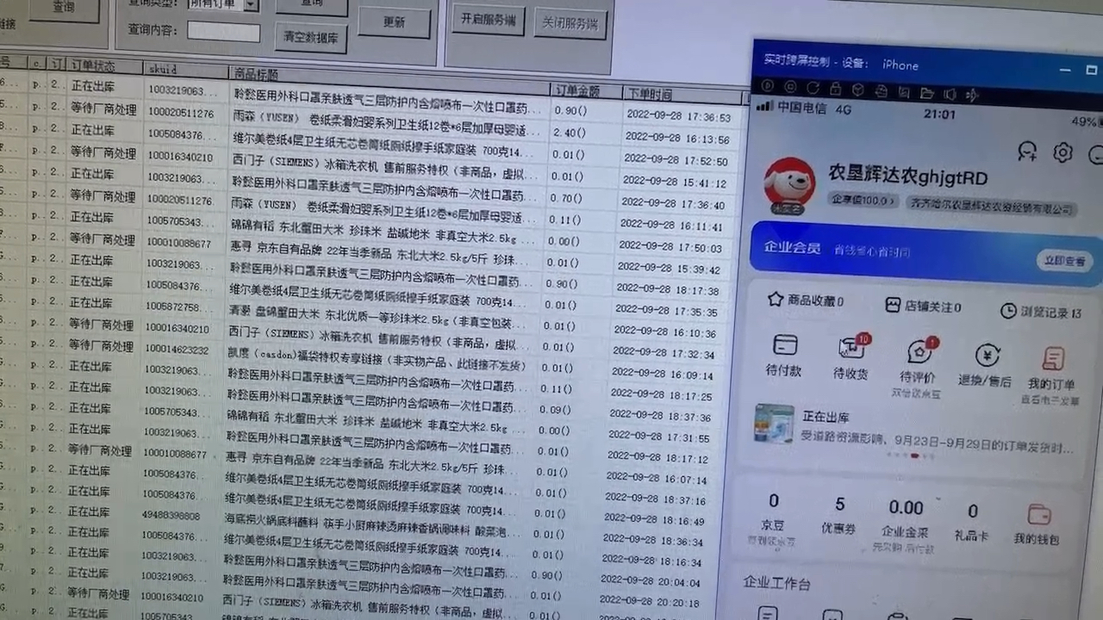This screenshot has height=620, width=1103.
Task: Click the 更新 button
Action: coord(394,23)
